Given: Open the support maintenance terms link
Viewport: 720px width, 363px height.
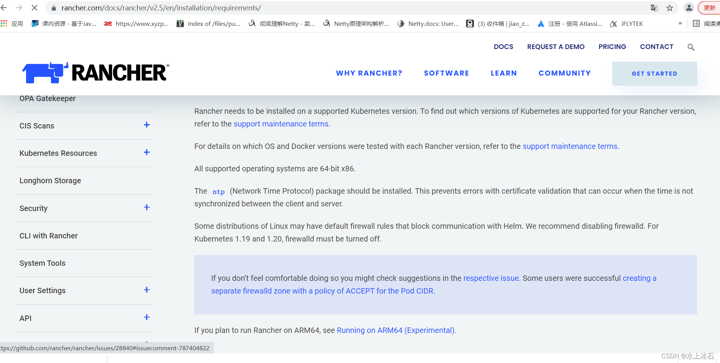Looking at the screenshot, I should click(x=281, y=124).
